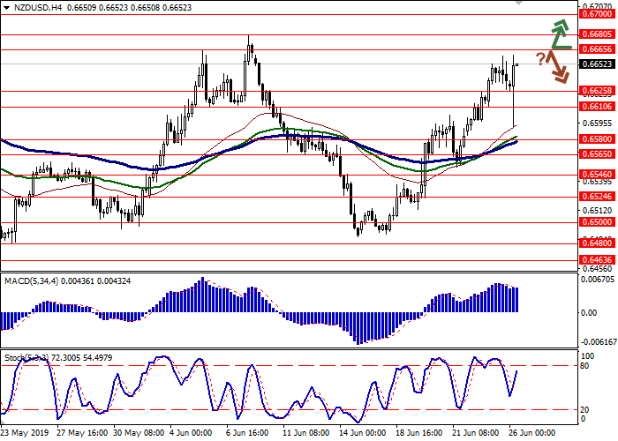Click the red question mark symbol
The width and height of the screenshot is (618, 441).
[x=540, y=59]
